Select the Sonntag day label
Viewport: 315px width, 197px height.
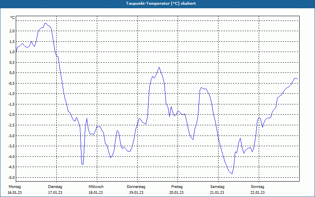[x=258, y=187]
